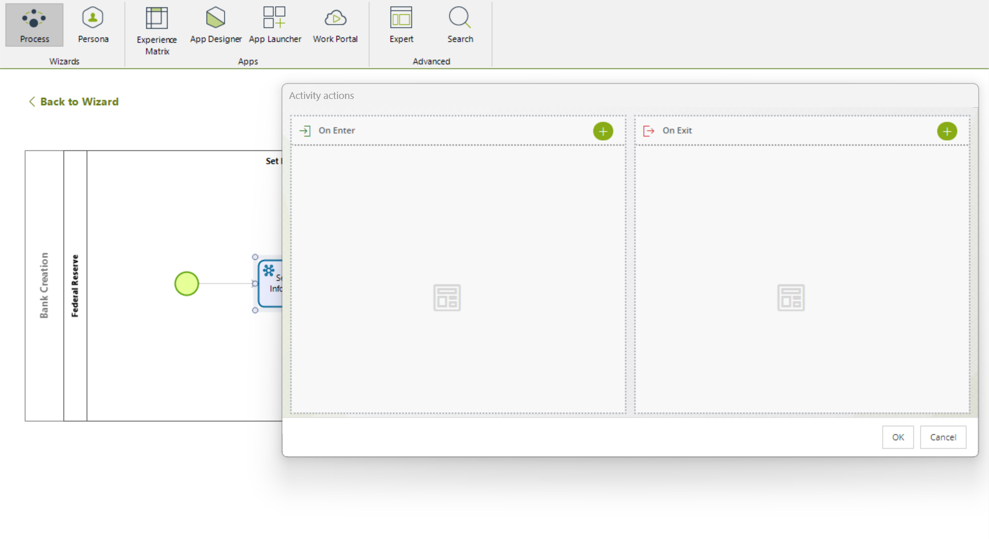Open the Process wizard
Screen dimensions: 989x539
[x=34, y=25]
